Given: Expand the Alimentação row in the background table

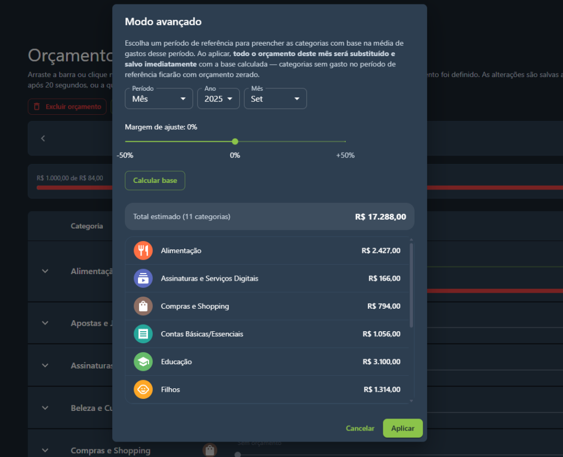Looking at the screenshot, I should click(x=45, y=271).
